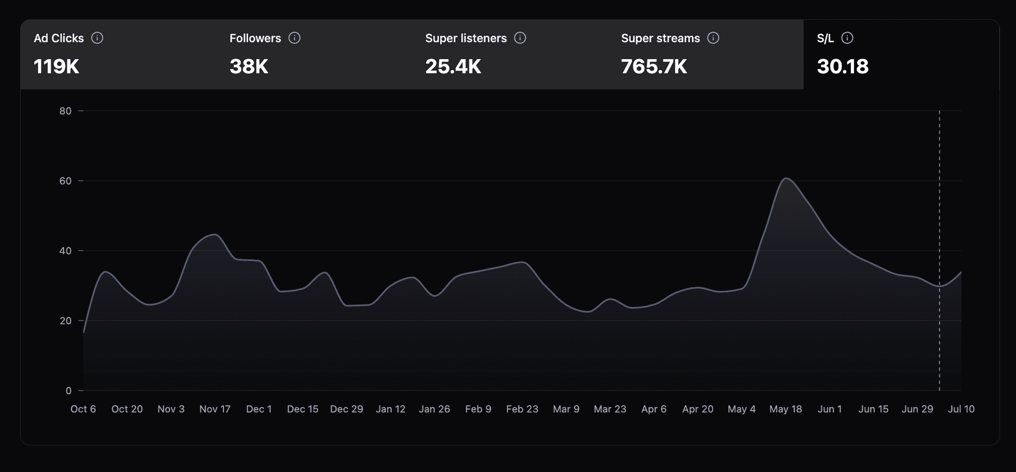Screen dimensions: 1016x472
Task: Click the Jun 15 x-axis label
Action: 874,409
